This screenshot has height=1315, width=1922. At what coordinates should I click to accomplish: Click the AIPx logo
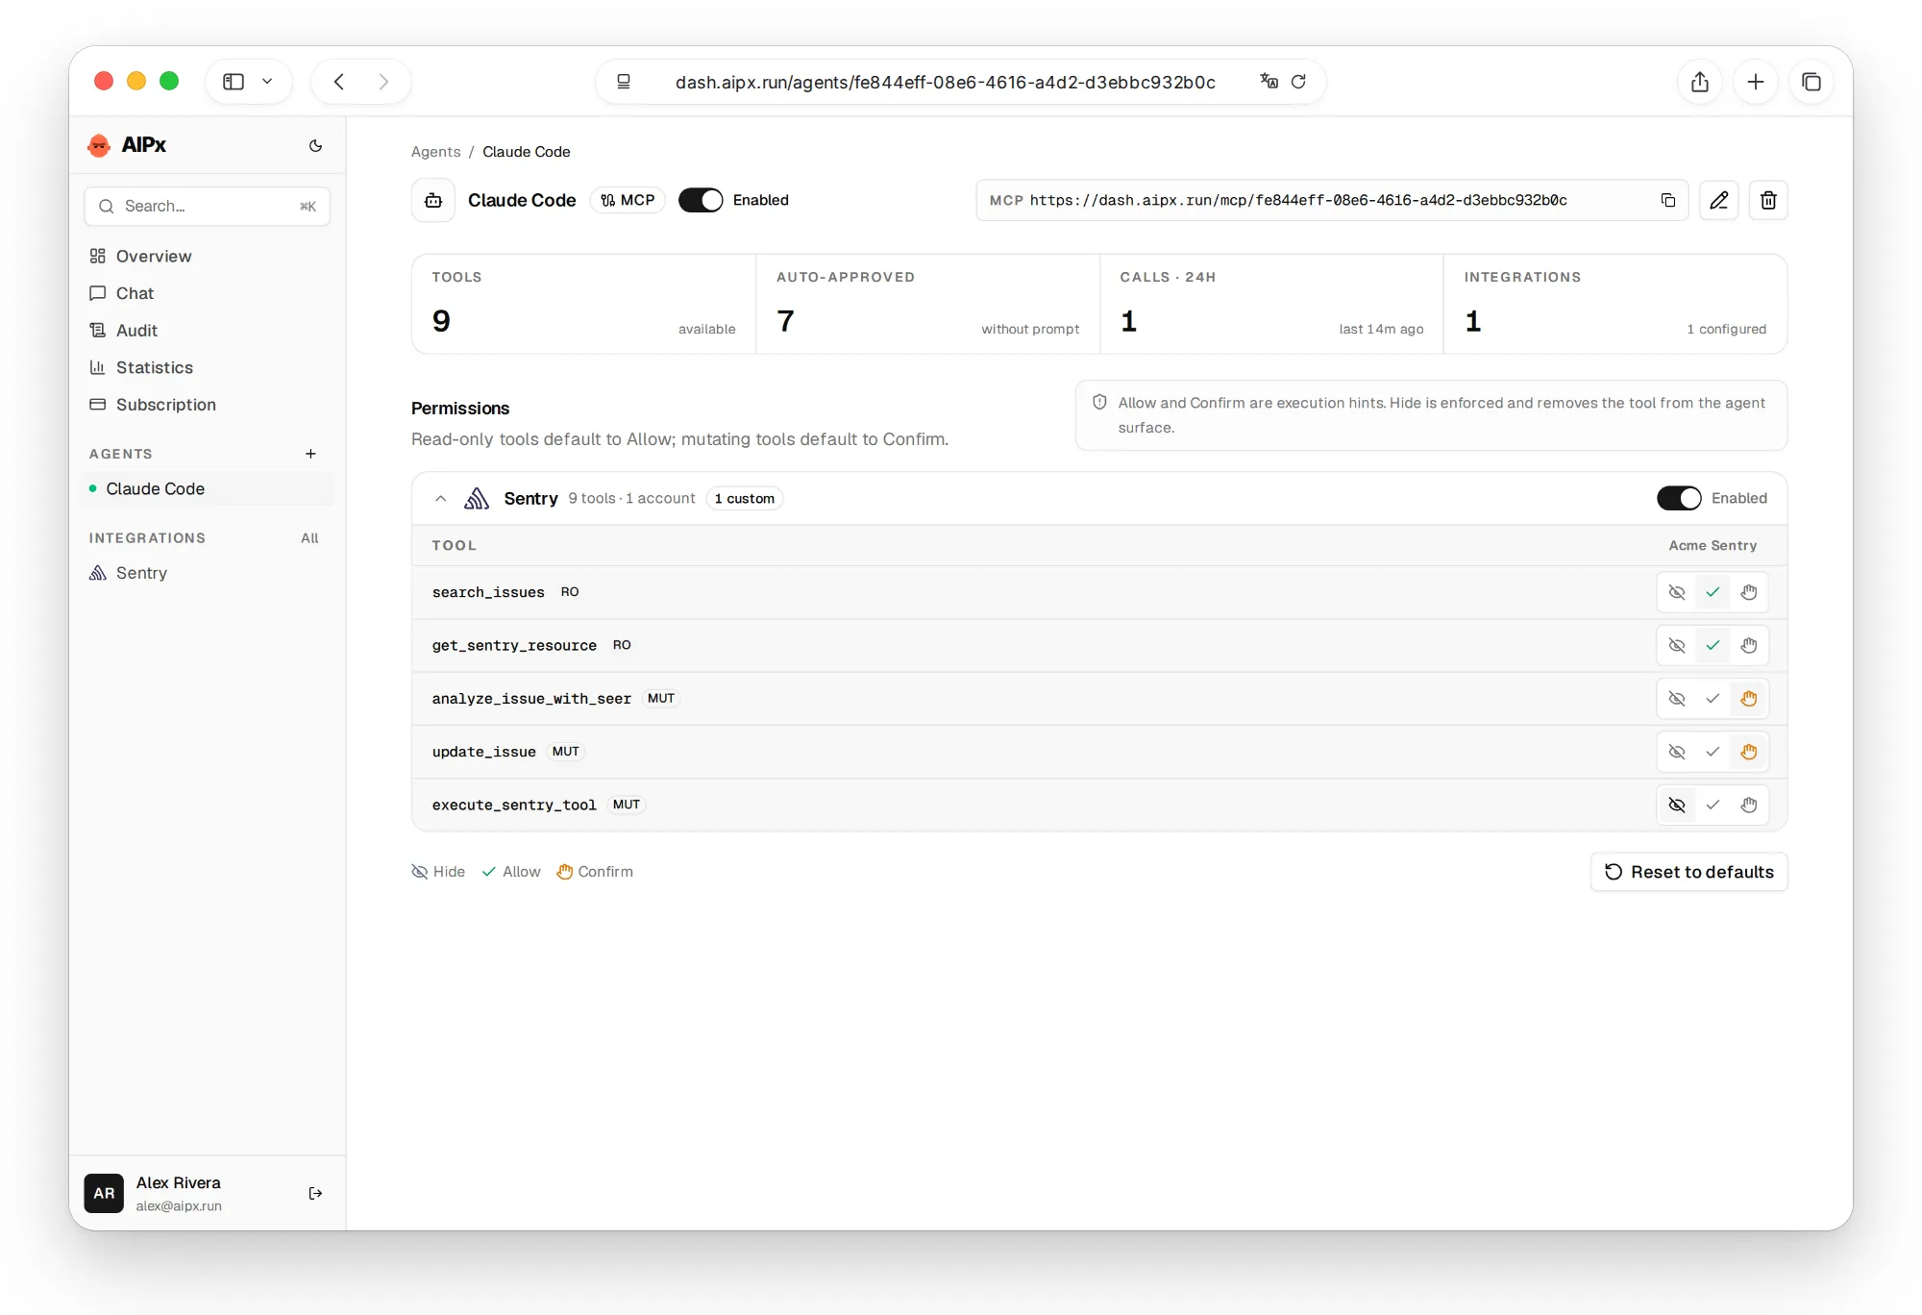pos(127,145)
